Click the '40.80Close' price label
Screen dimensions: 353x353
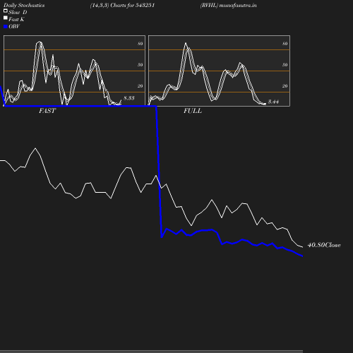pyautogui.click(x=324, y=245)
